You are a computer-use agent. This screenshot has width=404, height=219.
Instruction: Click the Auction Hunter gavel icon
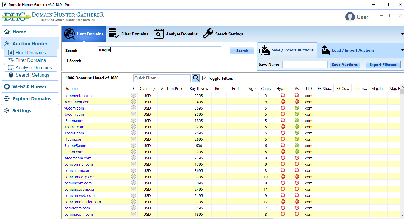pyautogui.click(x=7, y=43)
